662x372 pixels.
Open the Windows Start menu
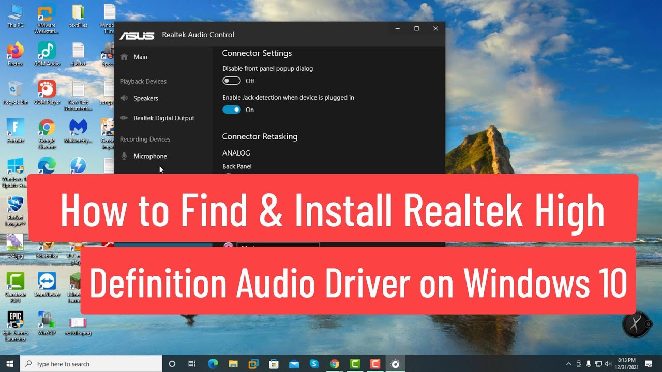[x=10, y=364]
